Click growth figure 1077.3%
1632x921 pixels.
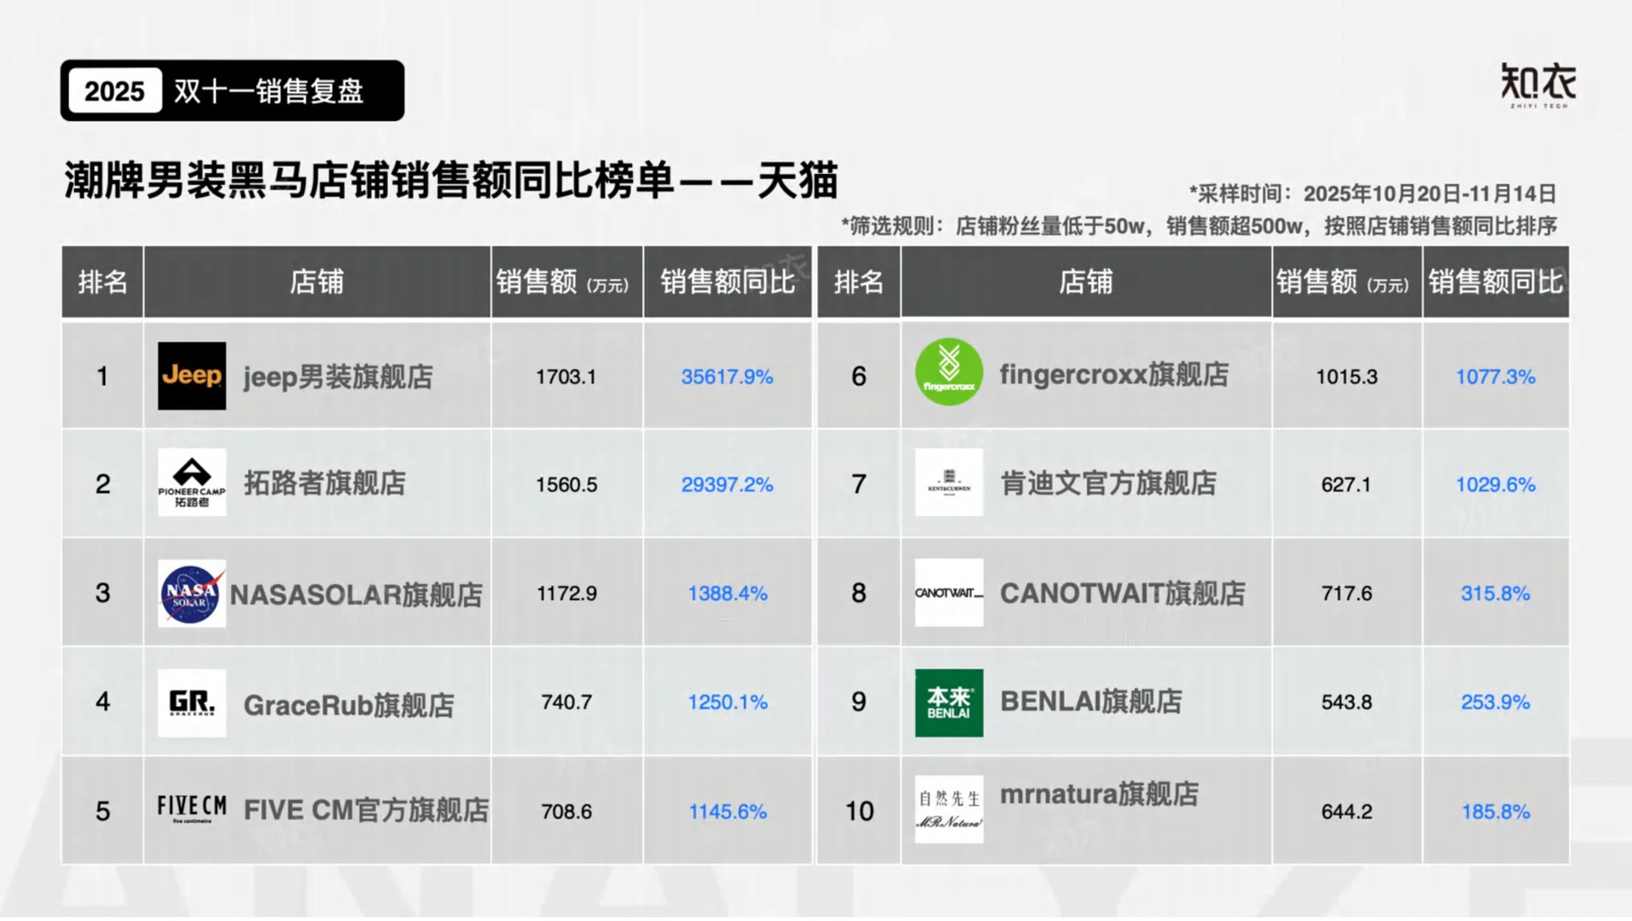(x=1496, y=377)
